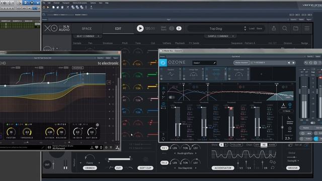Set Chain to OFF

[257, 145]
